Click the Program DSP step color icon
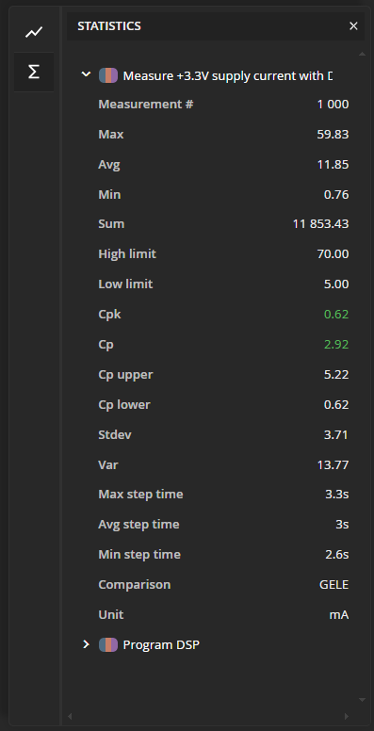The width and height of the screenshot is (374, 731). tap(108, 644)
